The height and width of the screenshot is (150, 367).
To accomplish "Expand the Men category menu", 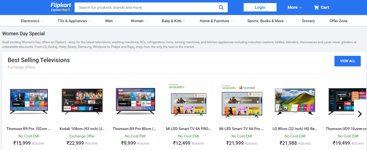I will pos(111,21).
